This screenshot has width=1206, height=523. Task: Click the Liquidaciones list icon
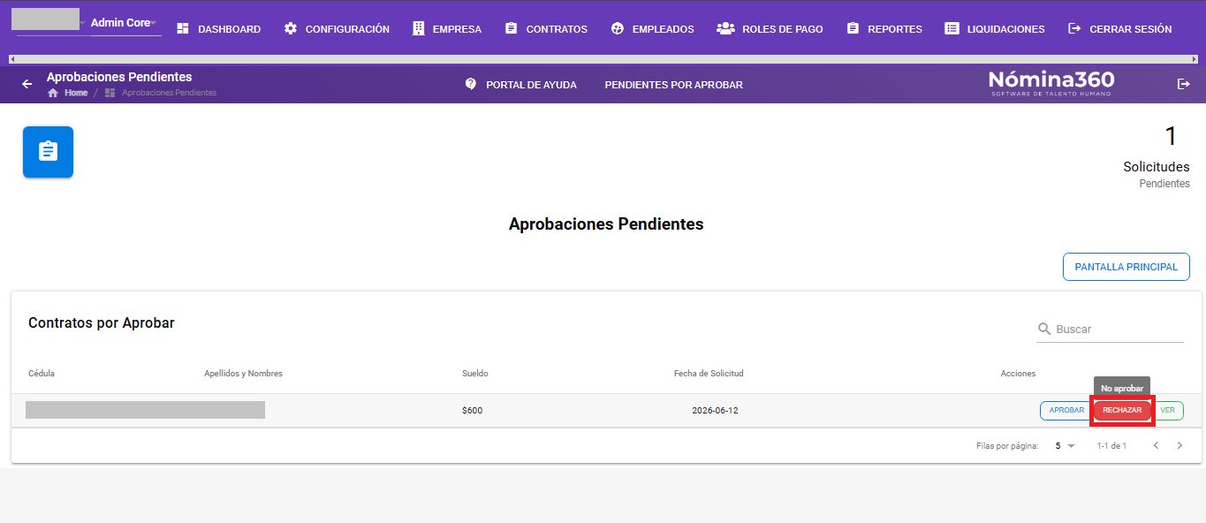[952, 29]
